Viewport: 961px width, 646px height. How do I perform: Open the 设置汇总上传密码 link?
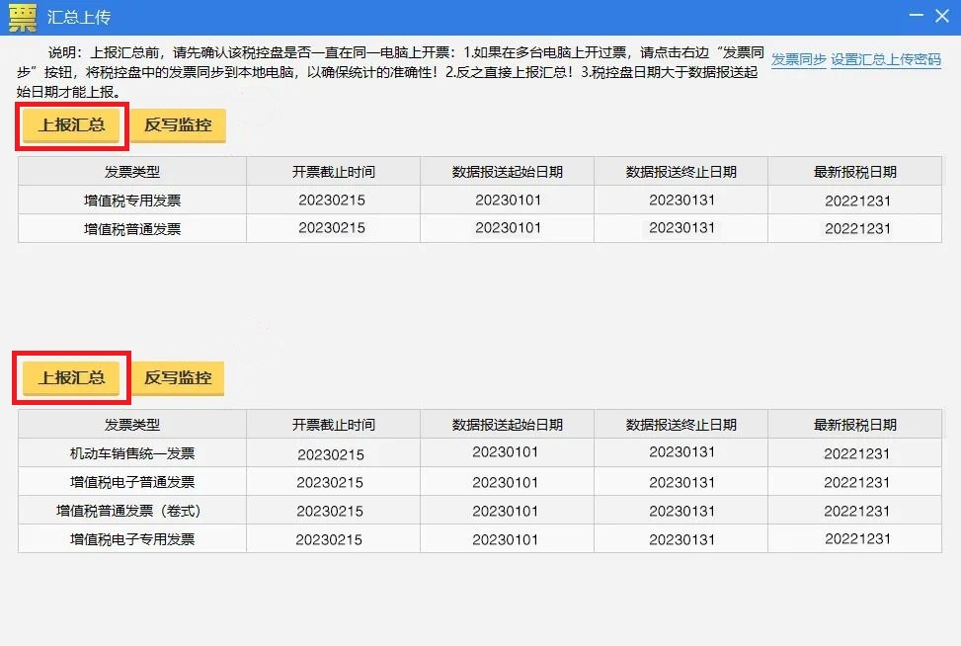(886, 59)
